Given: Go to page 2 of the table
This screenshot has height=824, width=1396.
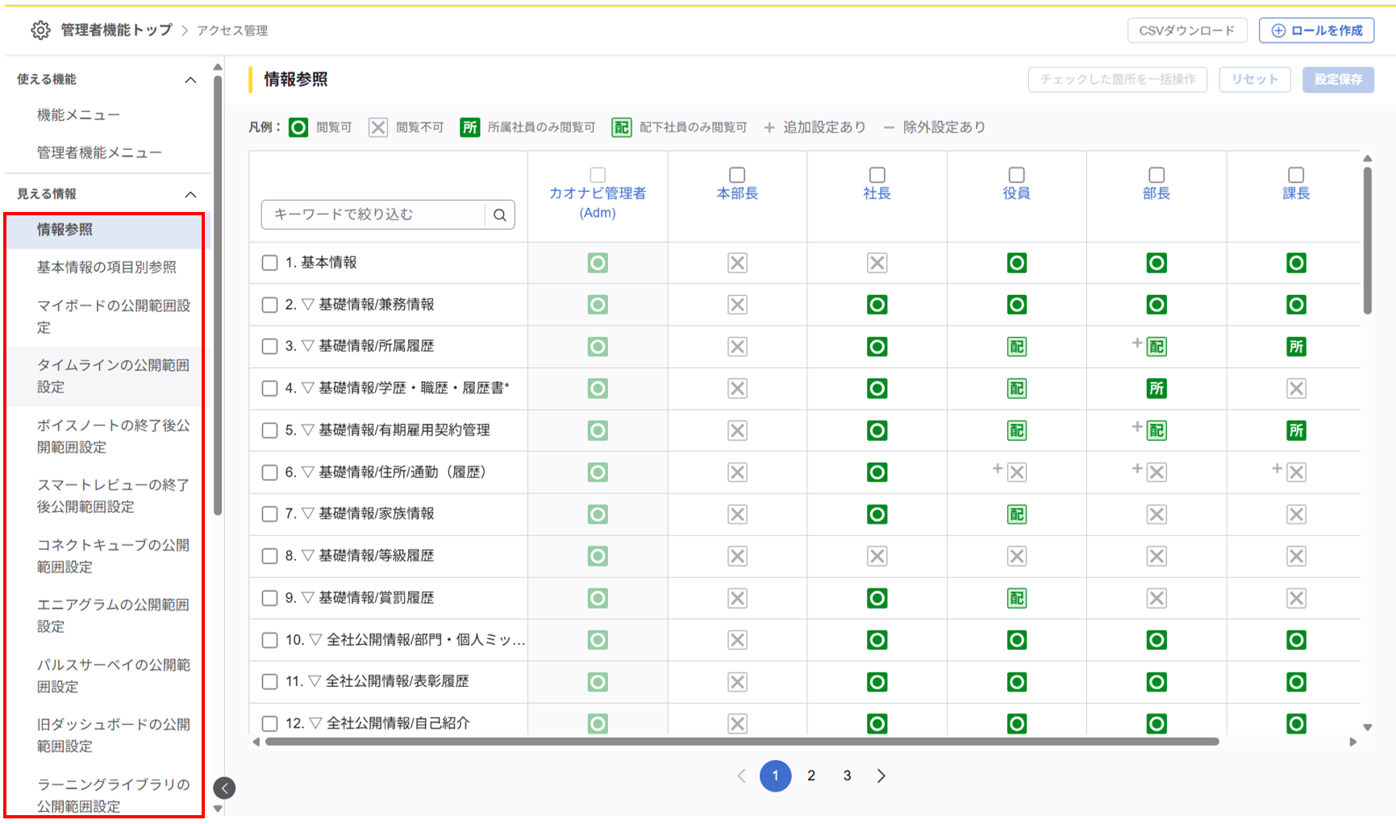Looking at the screenshot, I should coord(811,776).
